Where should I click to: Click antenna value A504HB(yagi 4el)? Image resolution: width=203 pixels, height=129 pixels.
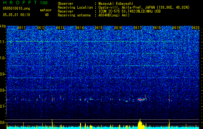[114, 15]
